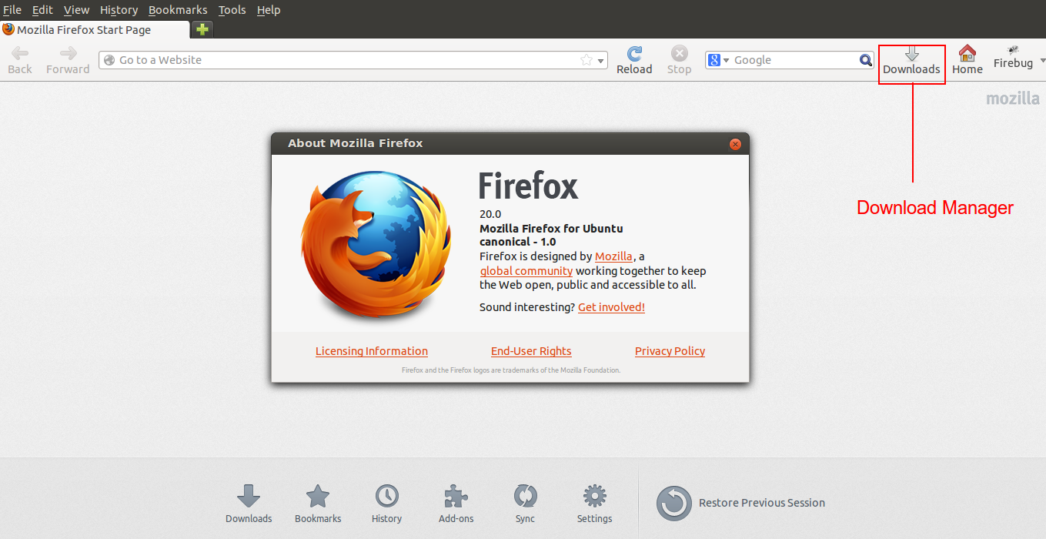
Task: Open the Bookmarks menu
Action: pos(178,10)
